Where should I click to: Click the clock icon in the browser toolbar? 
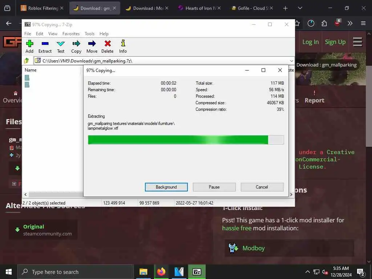pyautogui.click(x=311, y=23)
